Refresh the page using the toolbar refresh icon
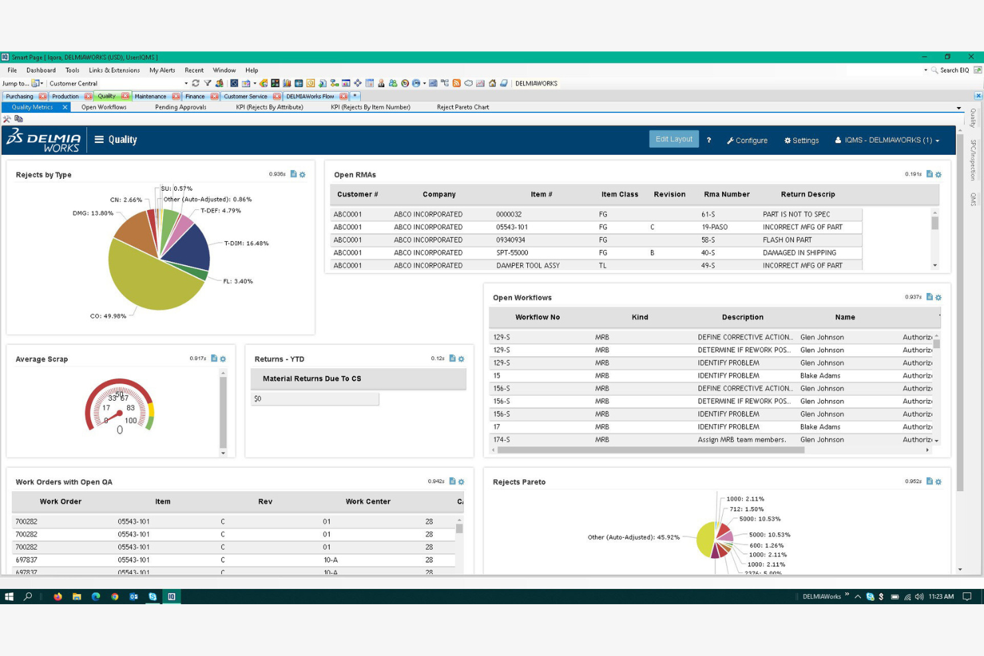The width and height of the screenshot is (984, 656). click(196, 83)
